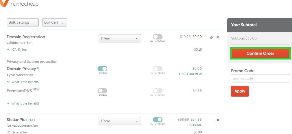Click chevron under PremiumDNS benefit link
The width and height of the screenshot is (292, 134).
point(8,104)
